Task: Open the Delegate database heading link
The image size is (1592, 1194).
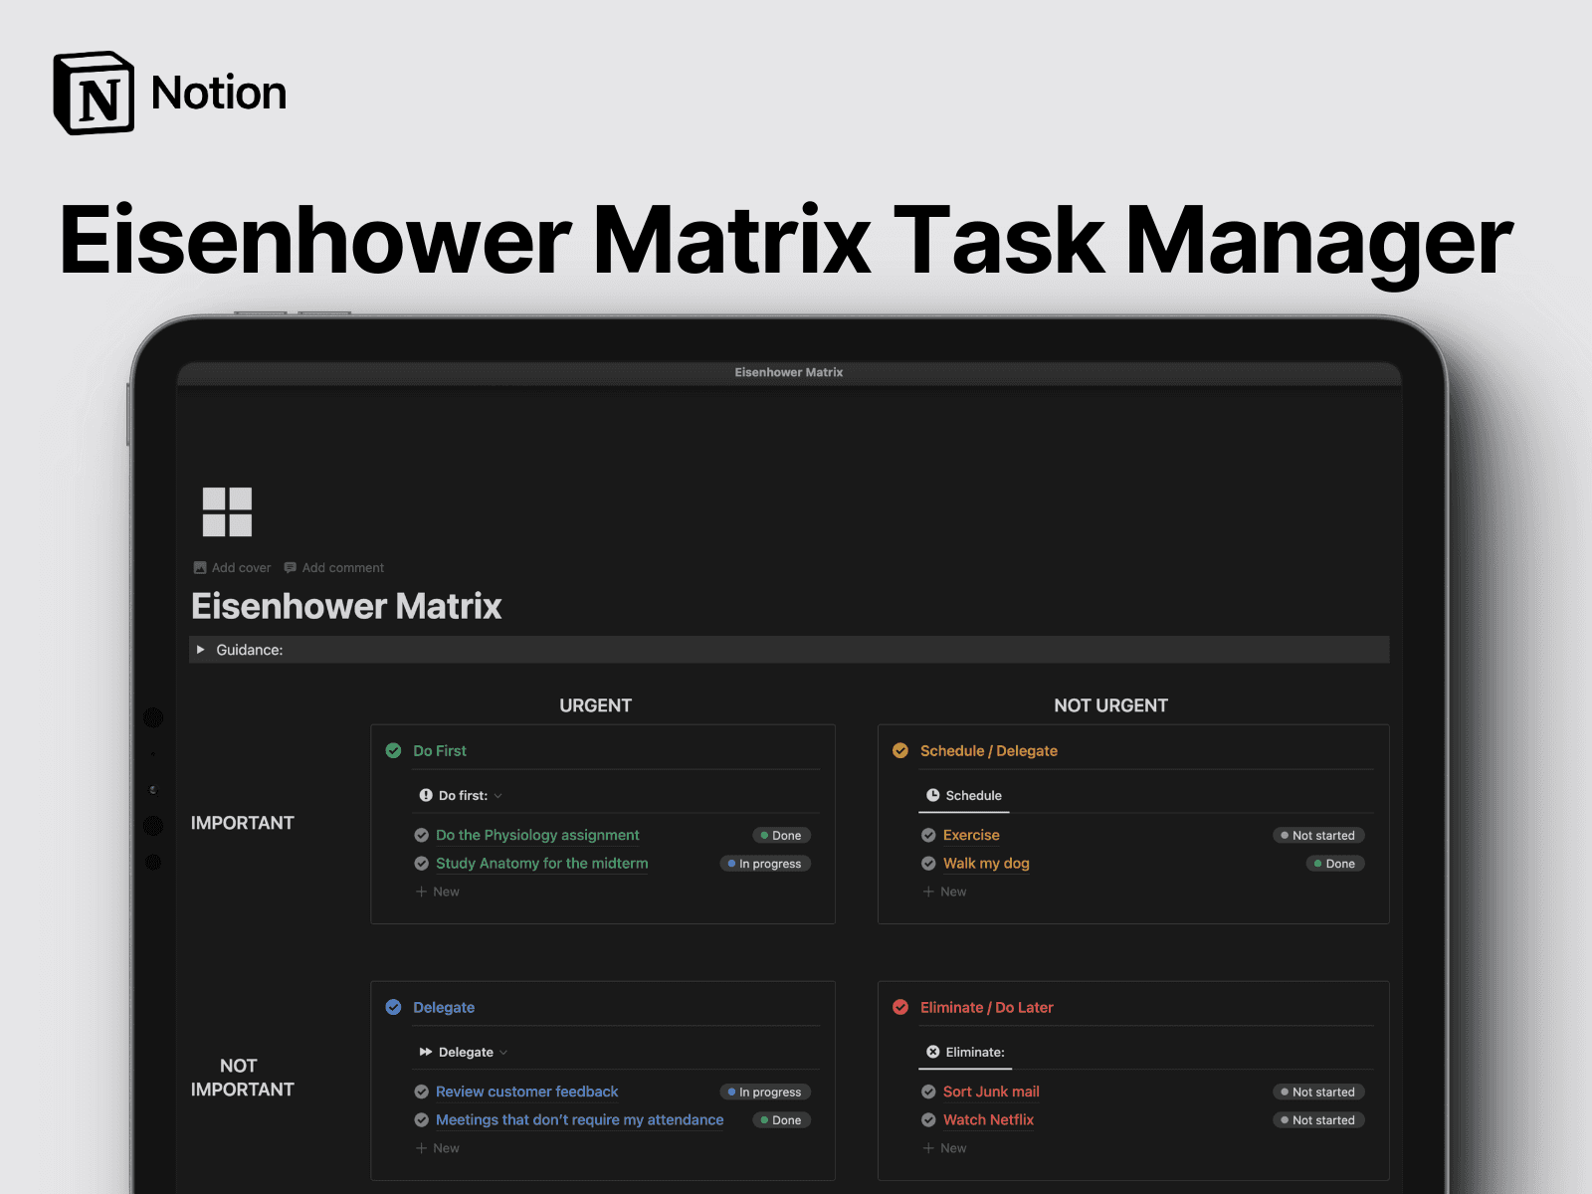Action: point(444,1007)
